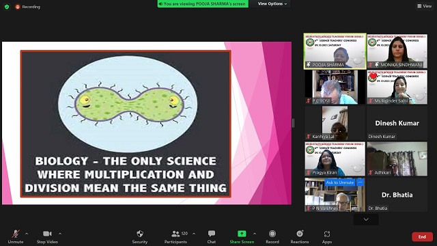Click the divider handle beside shared screen

click(293, 123)
